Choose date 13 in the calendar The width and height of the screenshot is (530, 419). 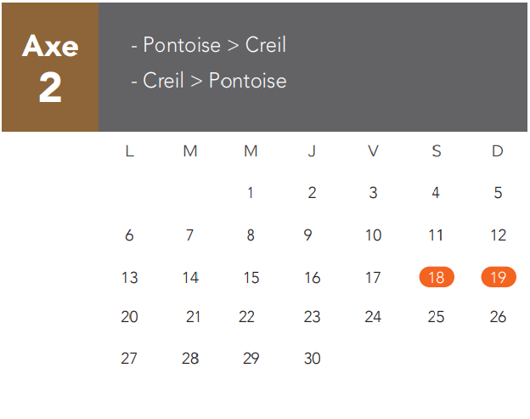[x=129, y=277]
